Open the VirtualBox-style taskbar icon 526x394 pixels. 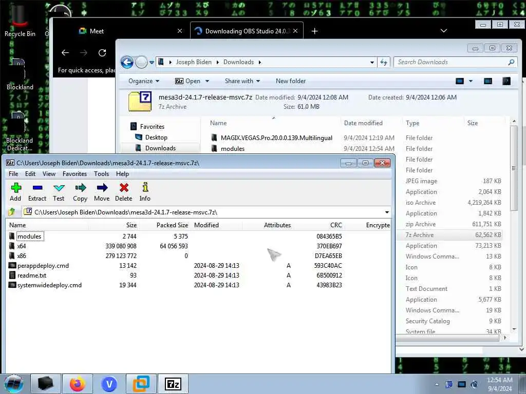coord(141,384)
